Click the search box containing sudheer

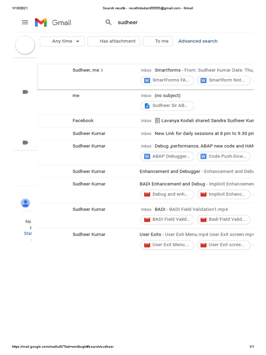point(128,23)
